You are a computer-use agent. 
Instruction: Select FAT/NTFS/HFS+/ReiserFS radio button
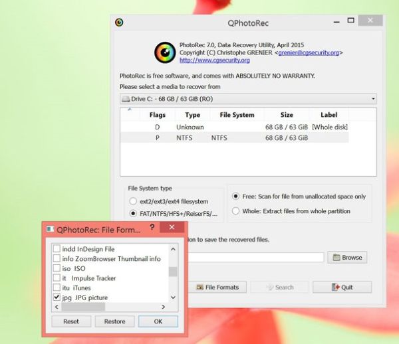pos(133,214)
